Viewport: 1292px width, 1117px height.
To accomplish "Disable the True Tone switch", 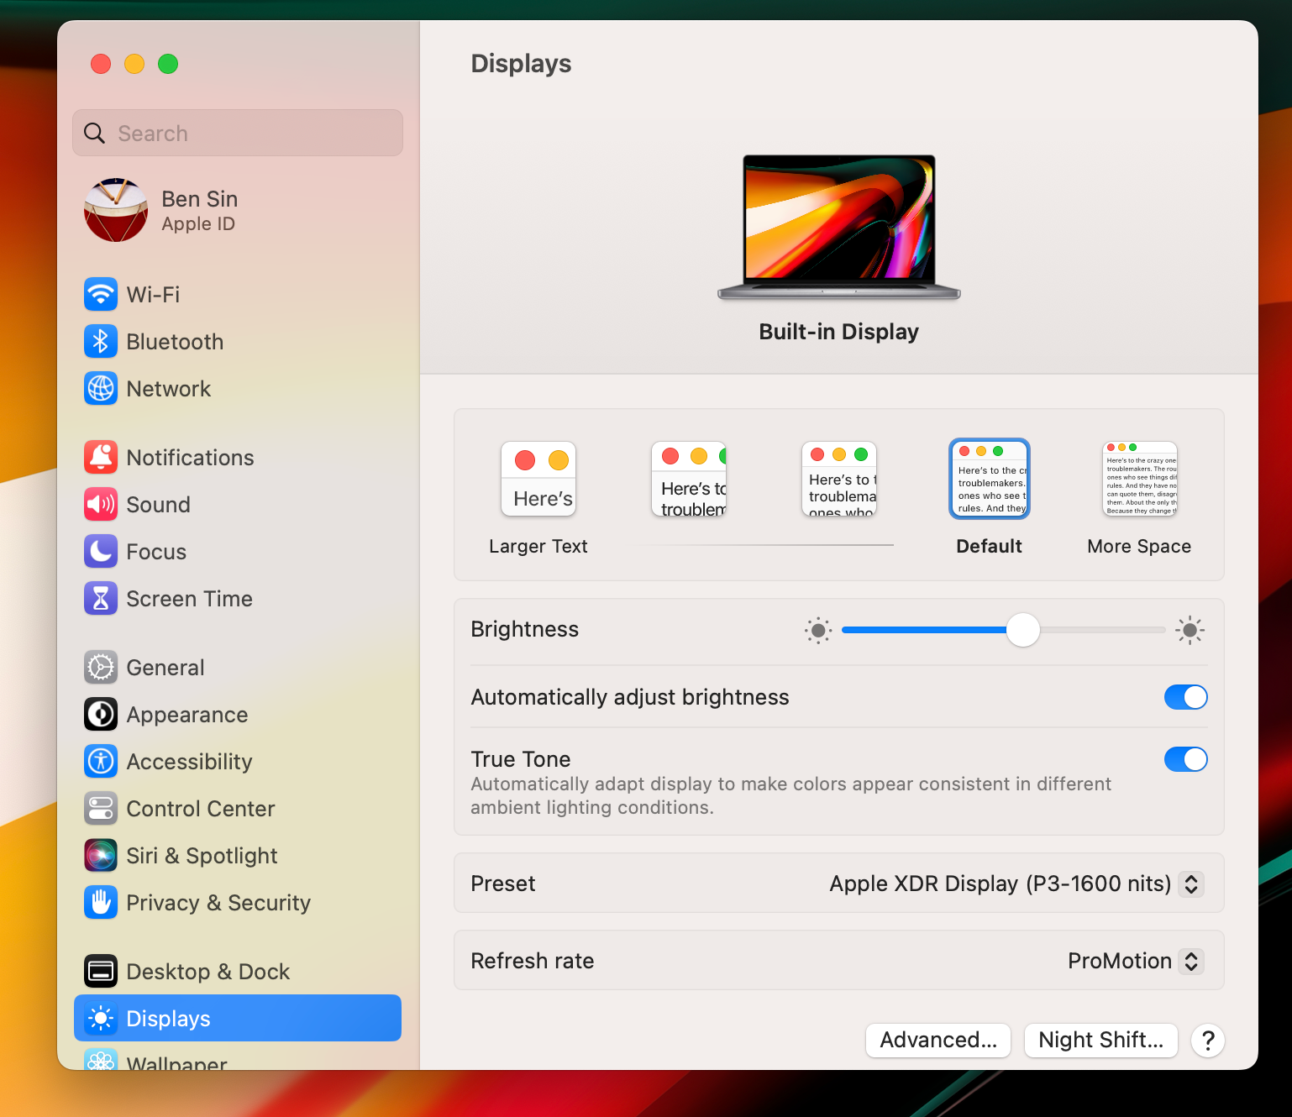I will coord(1185,759).
